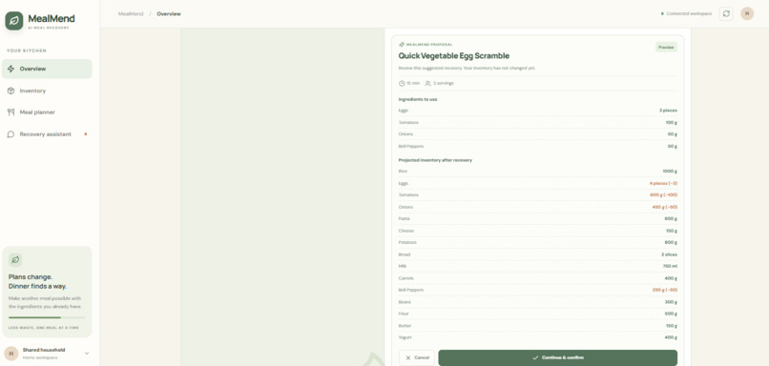Click the leaf icon in the promo card

[15, 259]
